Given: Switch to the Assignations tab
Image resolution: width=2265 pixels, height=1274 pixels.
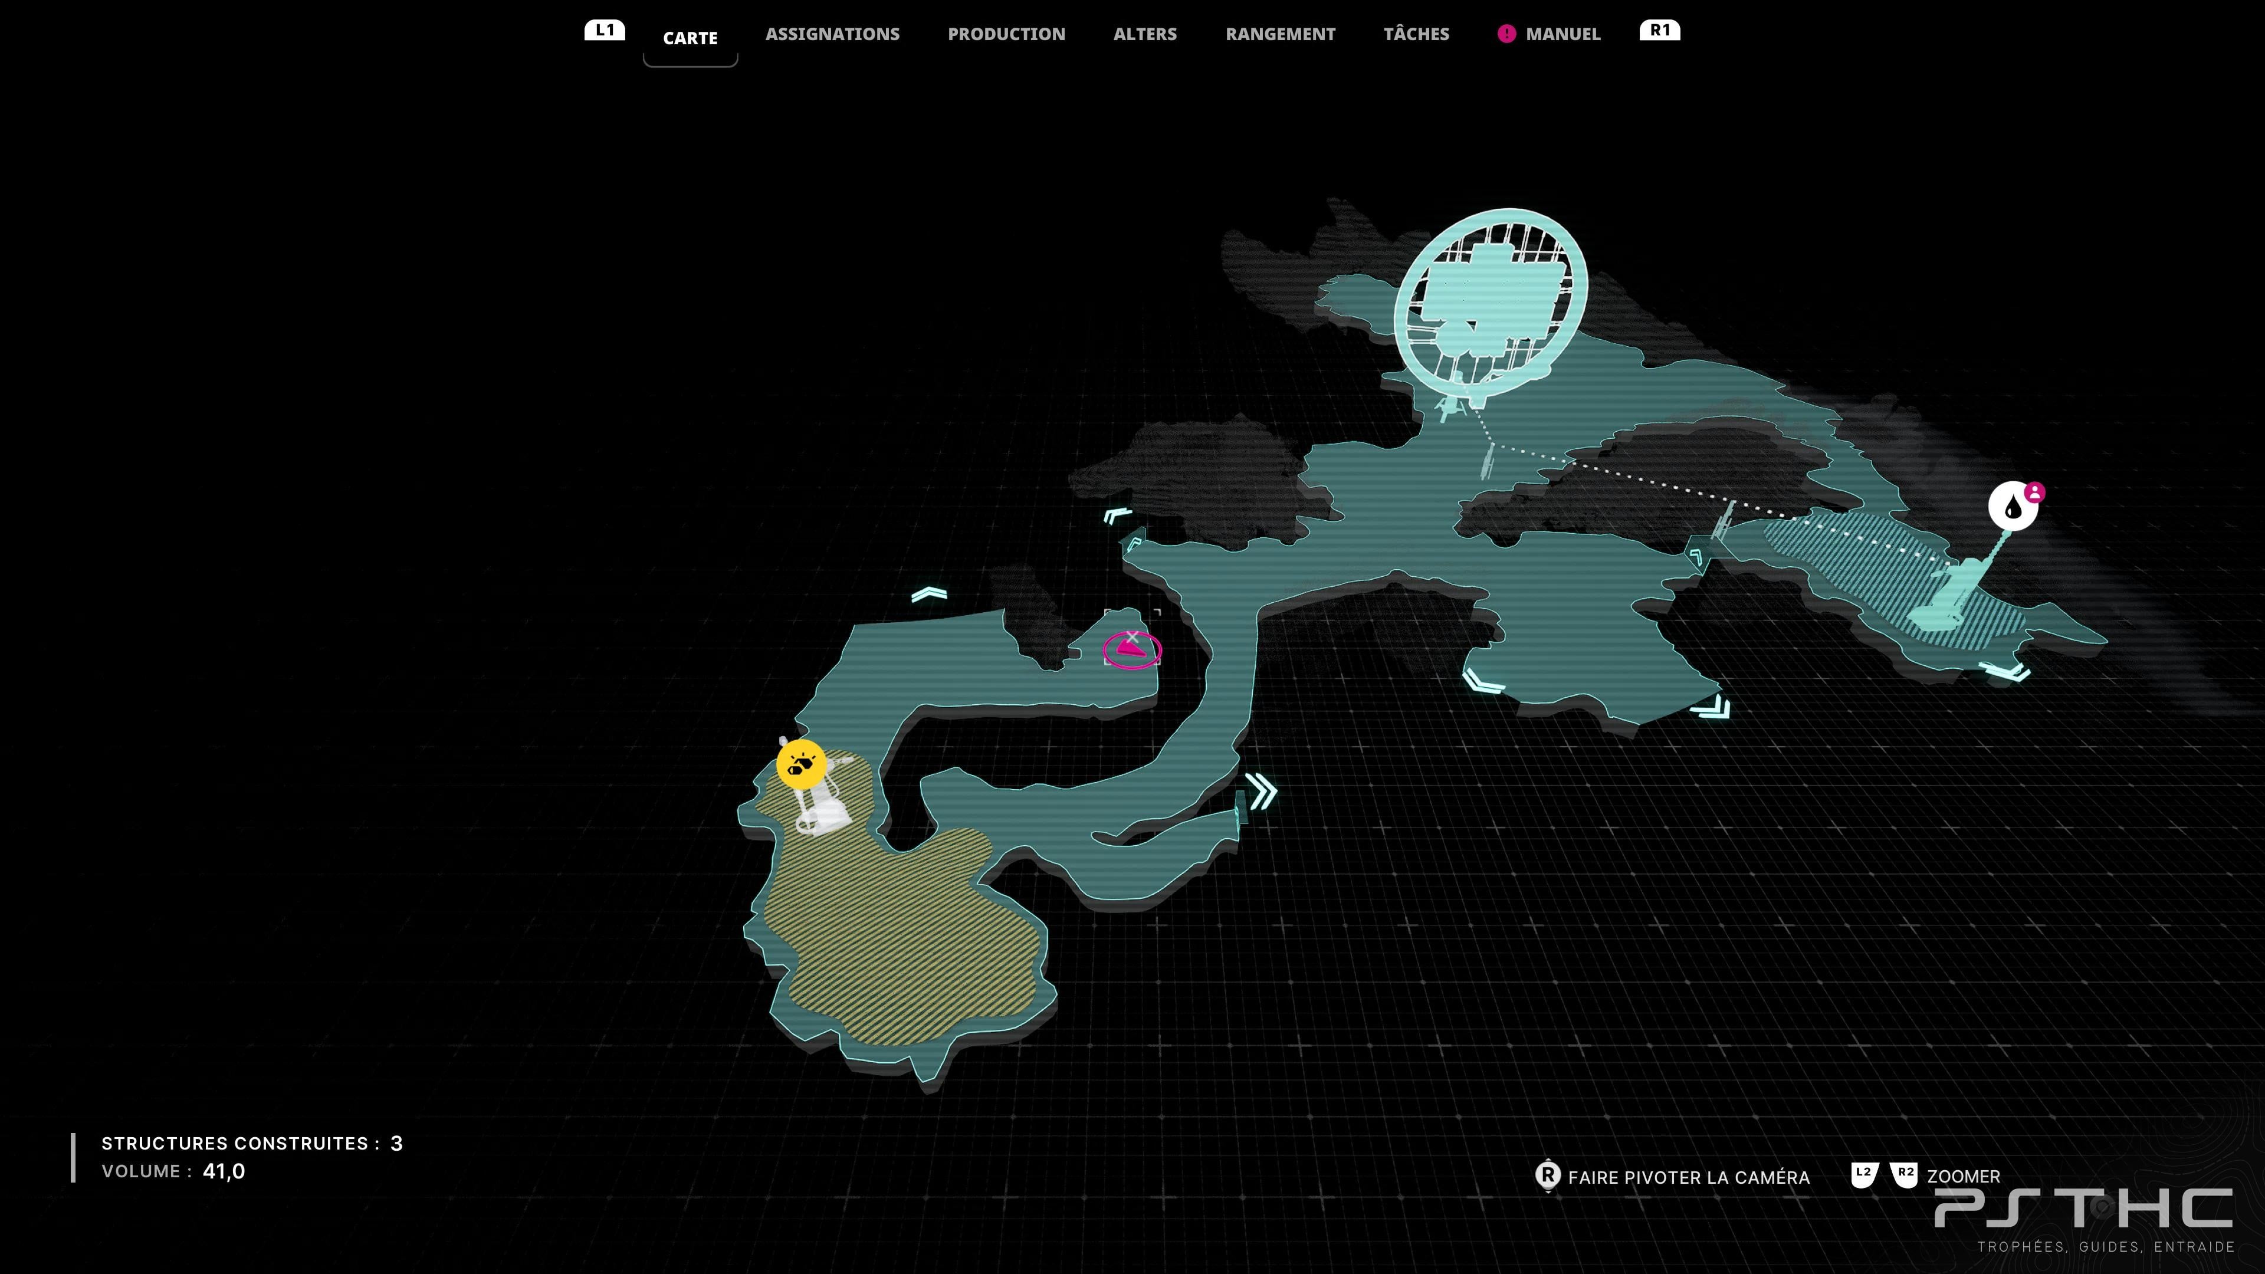Looking at the screenshot, I should 833,34.
